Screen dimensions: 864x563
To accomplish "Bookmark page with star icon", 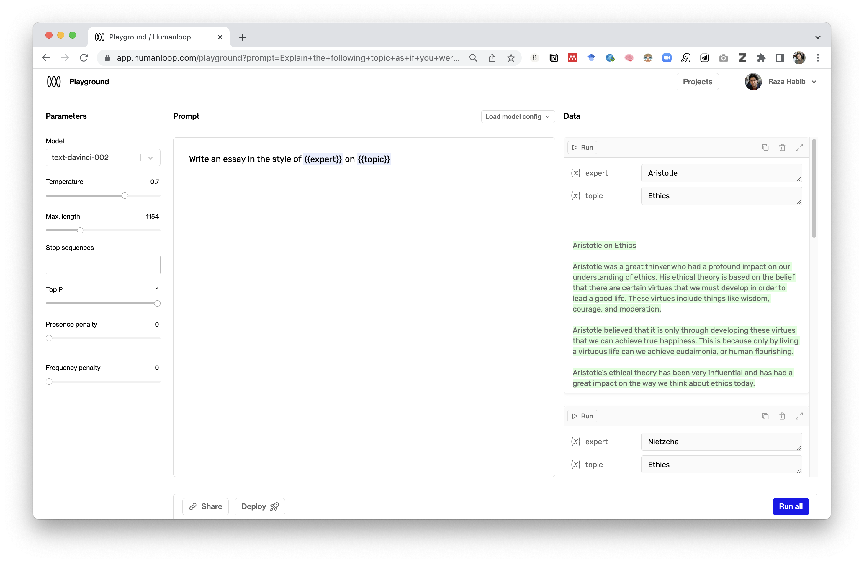I will [511, 58].
